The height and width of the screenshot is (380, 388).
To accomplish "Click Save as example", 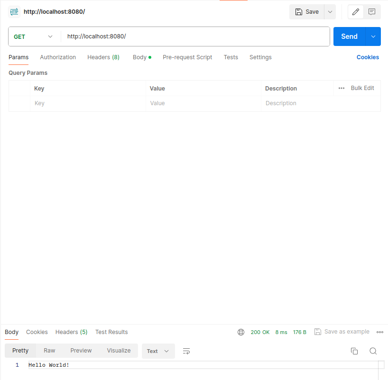I will 342,332.
